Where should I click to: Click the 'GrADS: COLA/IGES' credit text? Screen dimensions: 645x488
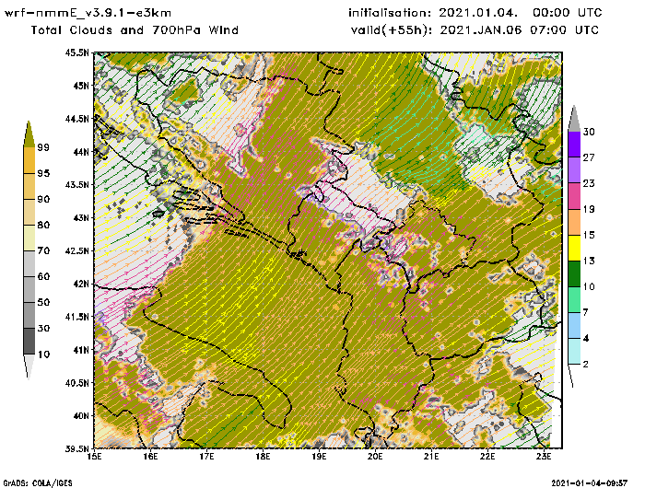(38, 483)
